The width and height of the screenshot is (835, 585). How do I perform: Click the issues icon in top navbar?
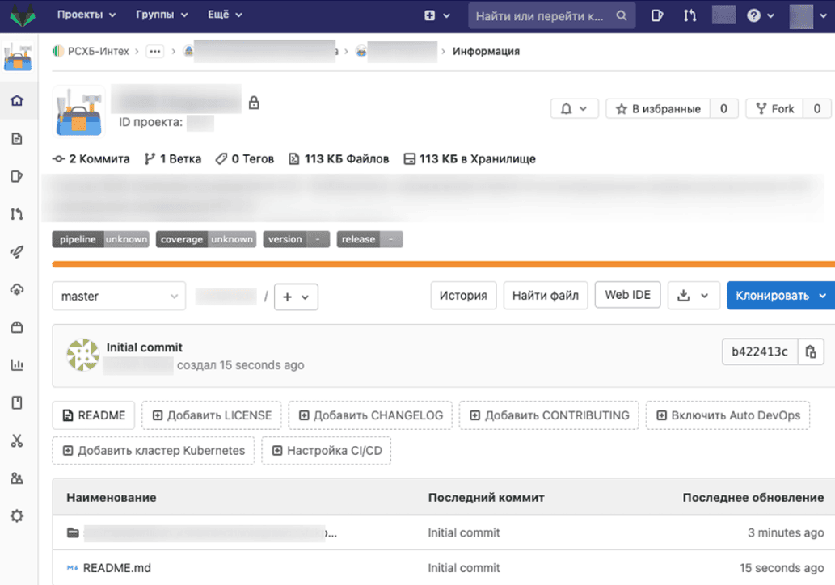[657, 15]
